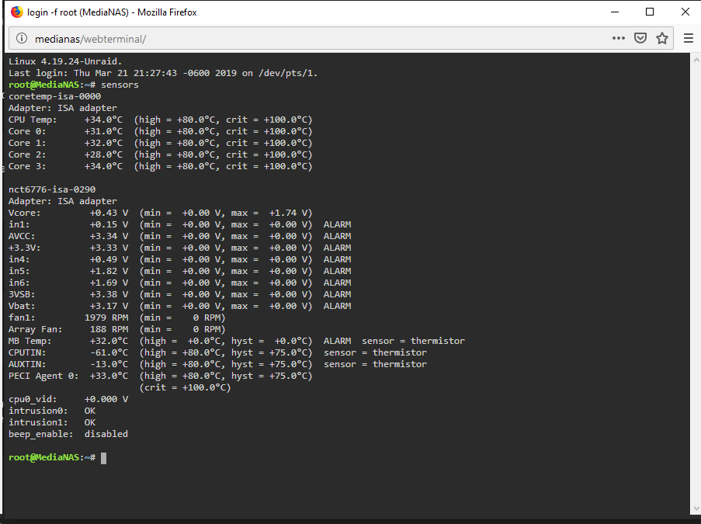Click the 'MB Temp:' label
Image resolution: width=701 pixels, height=524 pixels.
point(30,341)
